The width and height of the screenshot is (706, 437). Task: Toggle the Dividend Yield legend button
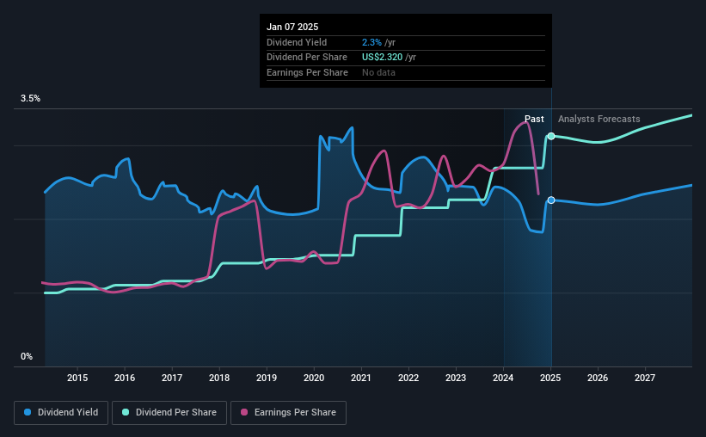pyautogui.click(x=61, y=413)
